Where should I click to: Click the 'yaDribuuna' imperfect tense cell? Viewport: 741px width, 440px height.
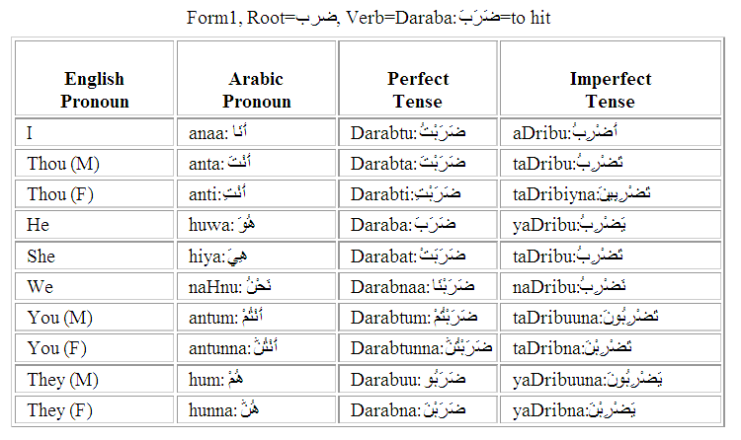[x=611, y=379]
